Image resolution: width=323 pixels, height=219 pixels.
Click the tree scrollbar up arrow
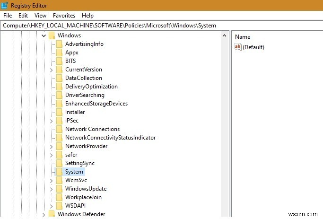pyautogui.click(x=225, y=35)
